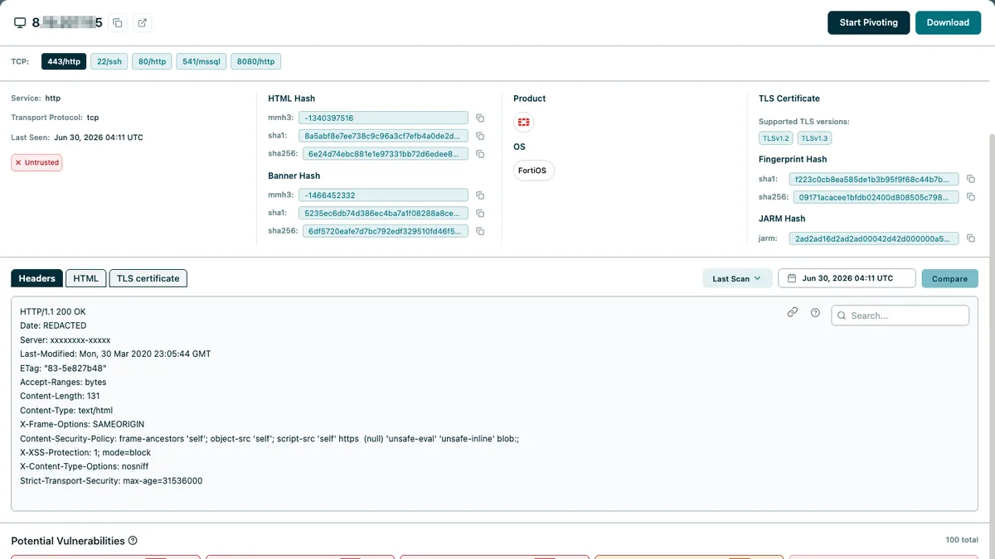Click the Content-Security-Policy header line
995x559 pixels.
pyautogui.click(x=269, y=439)
